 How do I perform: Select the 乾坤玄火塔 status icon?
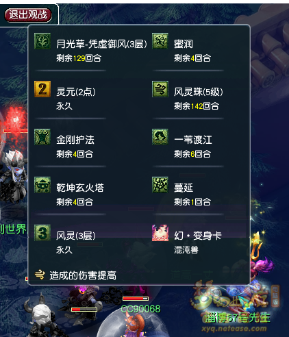42,185
